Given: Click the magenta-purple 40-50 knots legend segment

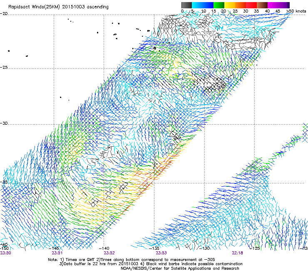Looking at the screenshot, I should 278,5.
